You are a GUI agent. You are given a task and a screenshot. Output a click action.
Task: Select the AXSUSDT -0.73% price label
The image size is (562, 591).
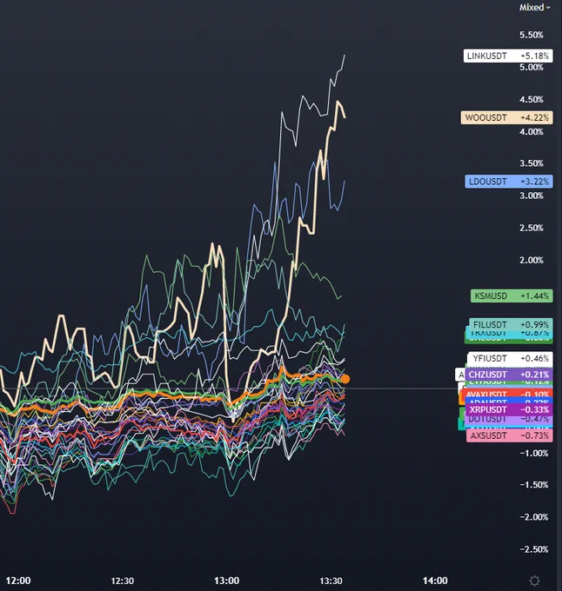click(x=510, y=435)
